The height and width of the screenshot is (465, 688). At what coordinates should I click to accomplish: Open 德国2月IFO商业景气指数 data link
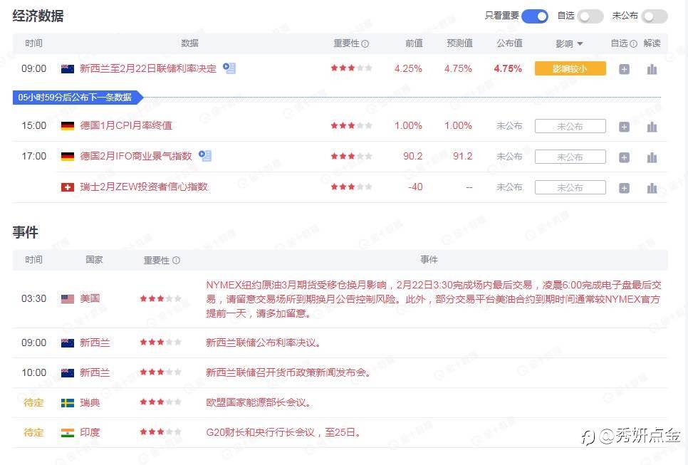coord(136,156)
